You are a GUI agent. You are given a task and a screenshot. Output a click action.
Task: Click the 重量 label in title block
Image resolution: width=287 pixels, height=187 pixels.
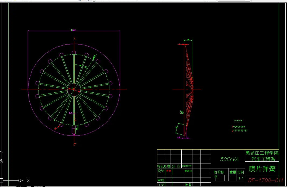[x=233, y=172]
